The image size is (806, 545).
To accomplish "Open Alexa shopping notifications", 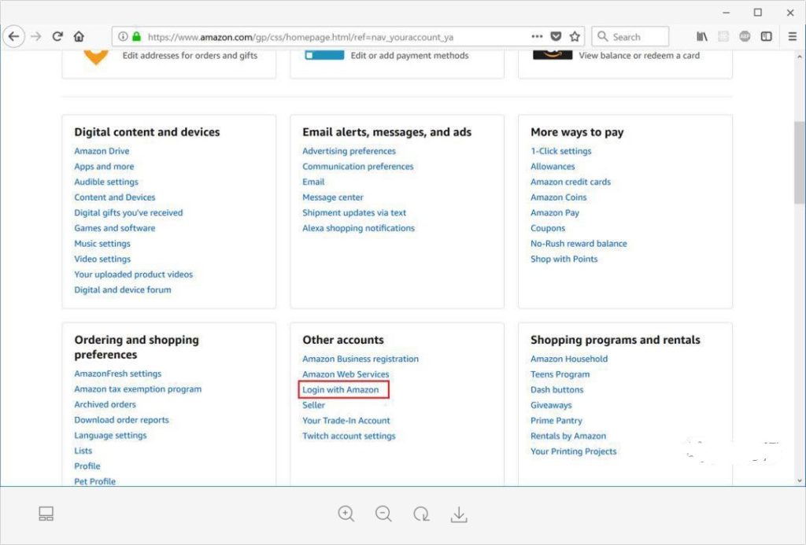I will click(358, 228).
